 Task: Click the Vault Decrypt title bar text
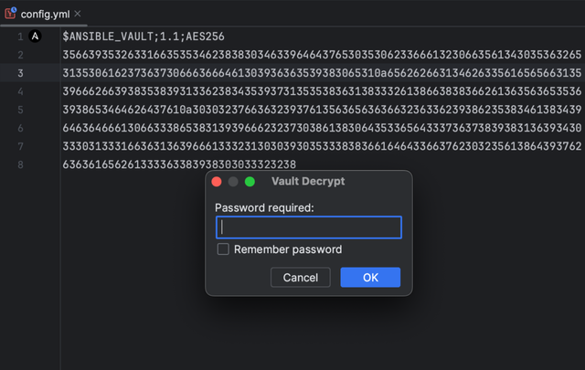coord(308,182)
